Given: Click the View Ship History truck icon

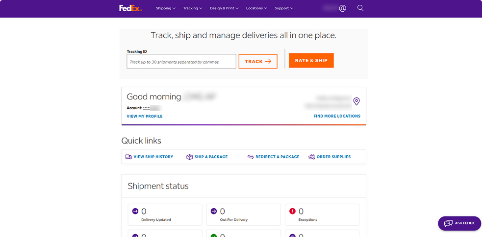Looking at the screenshot, I should point(128,157).
